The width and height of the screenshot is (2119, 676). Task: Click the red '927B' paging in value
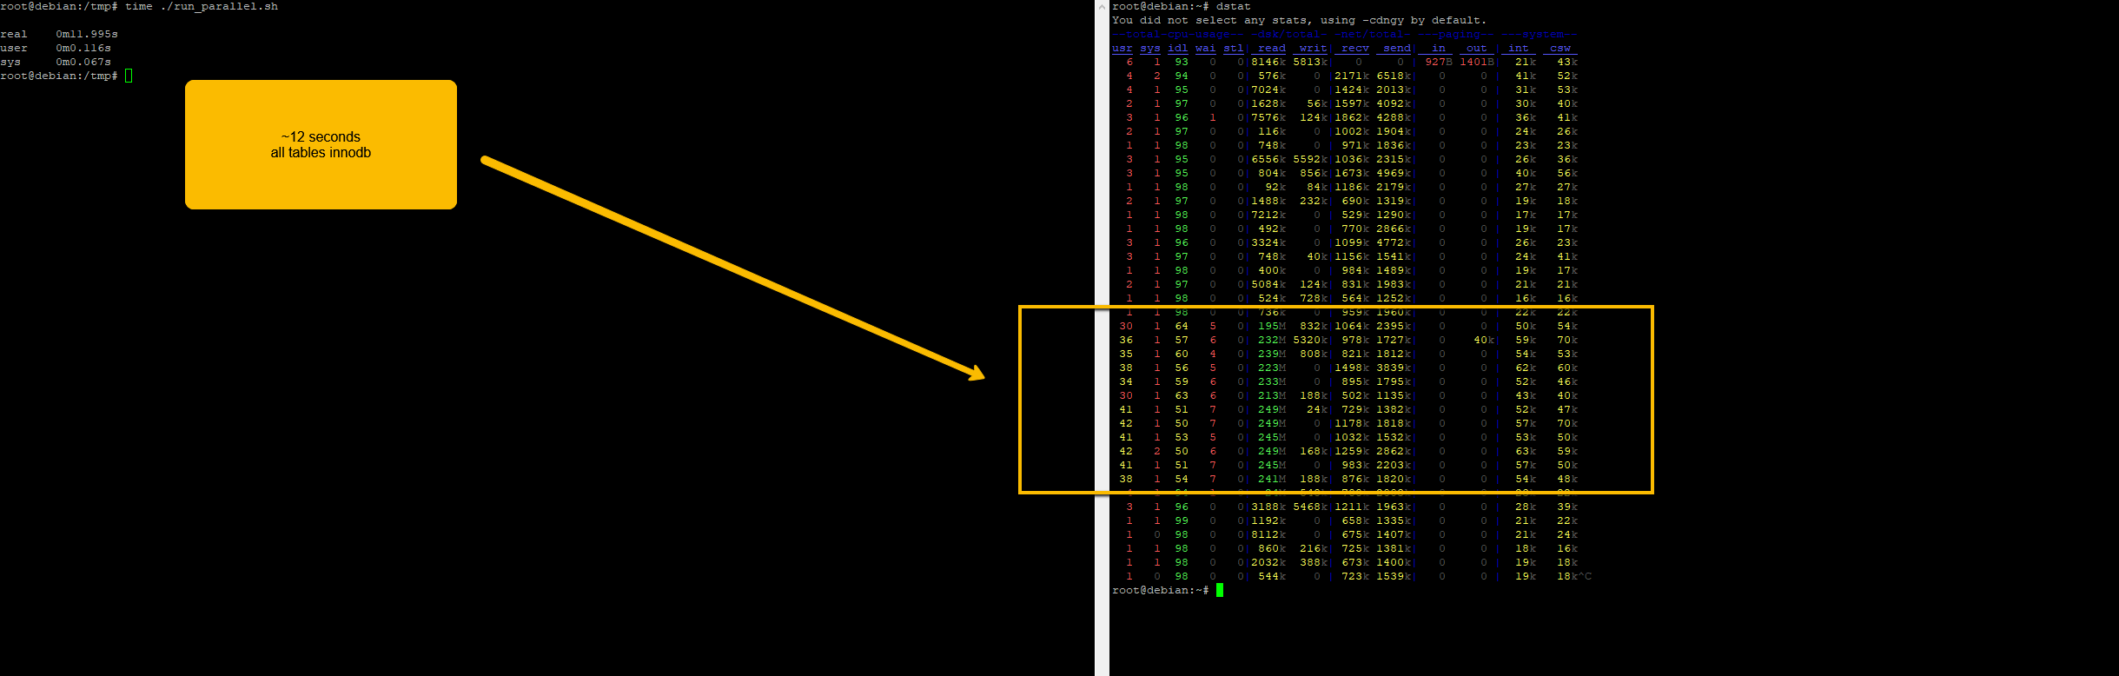(1439, 63)
